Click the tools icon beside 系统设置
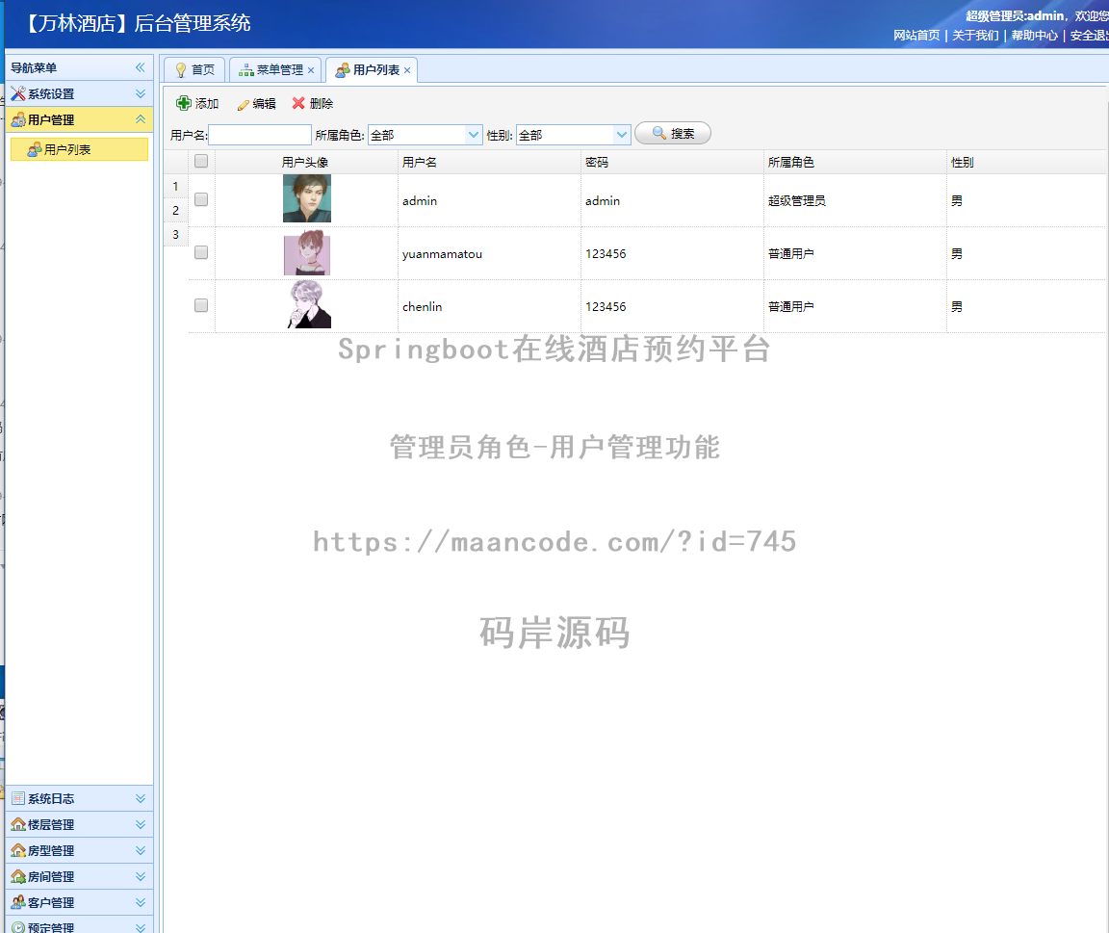The image size is (1109, 933). [x=17, y=93]
